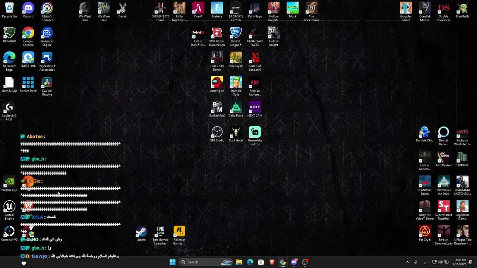Open the Logitech G HUB desktop shortcut
Image resolution: width=477 pixels, height=268 pixels.
tap(9, 111)
